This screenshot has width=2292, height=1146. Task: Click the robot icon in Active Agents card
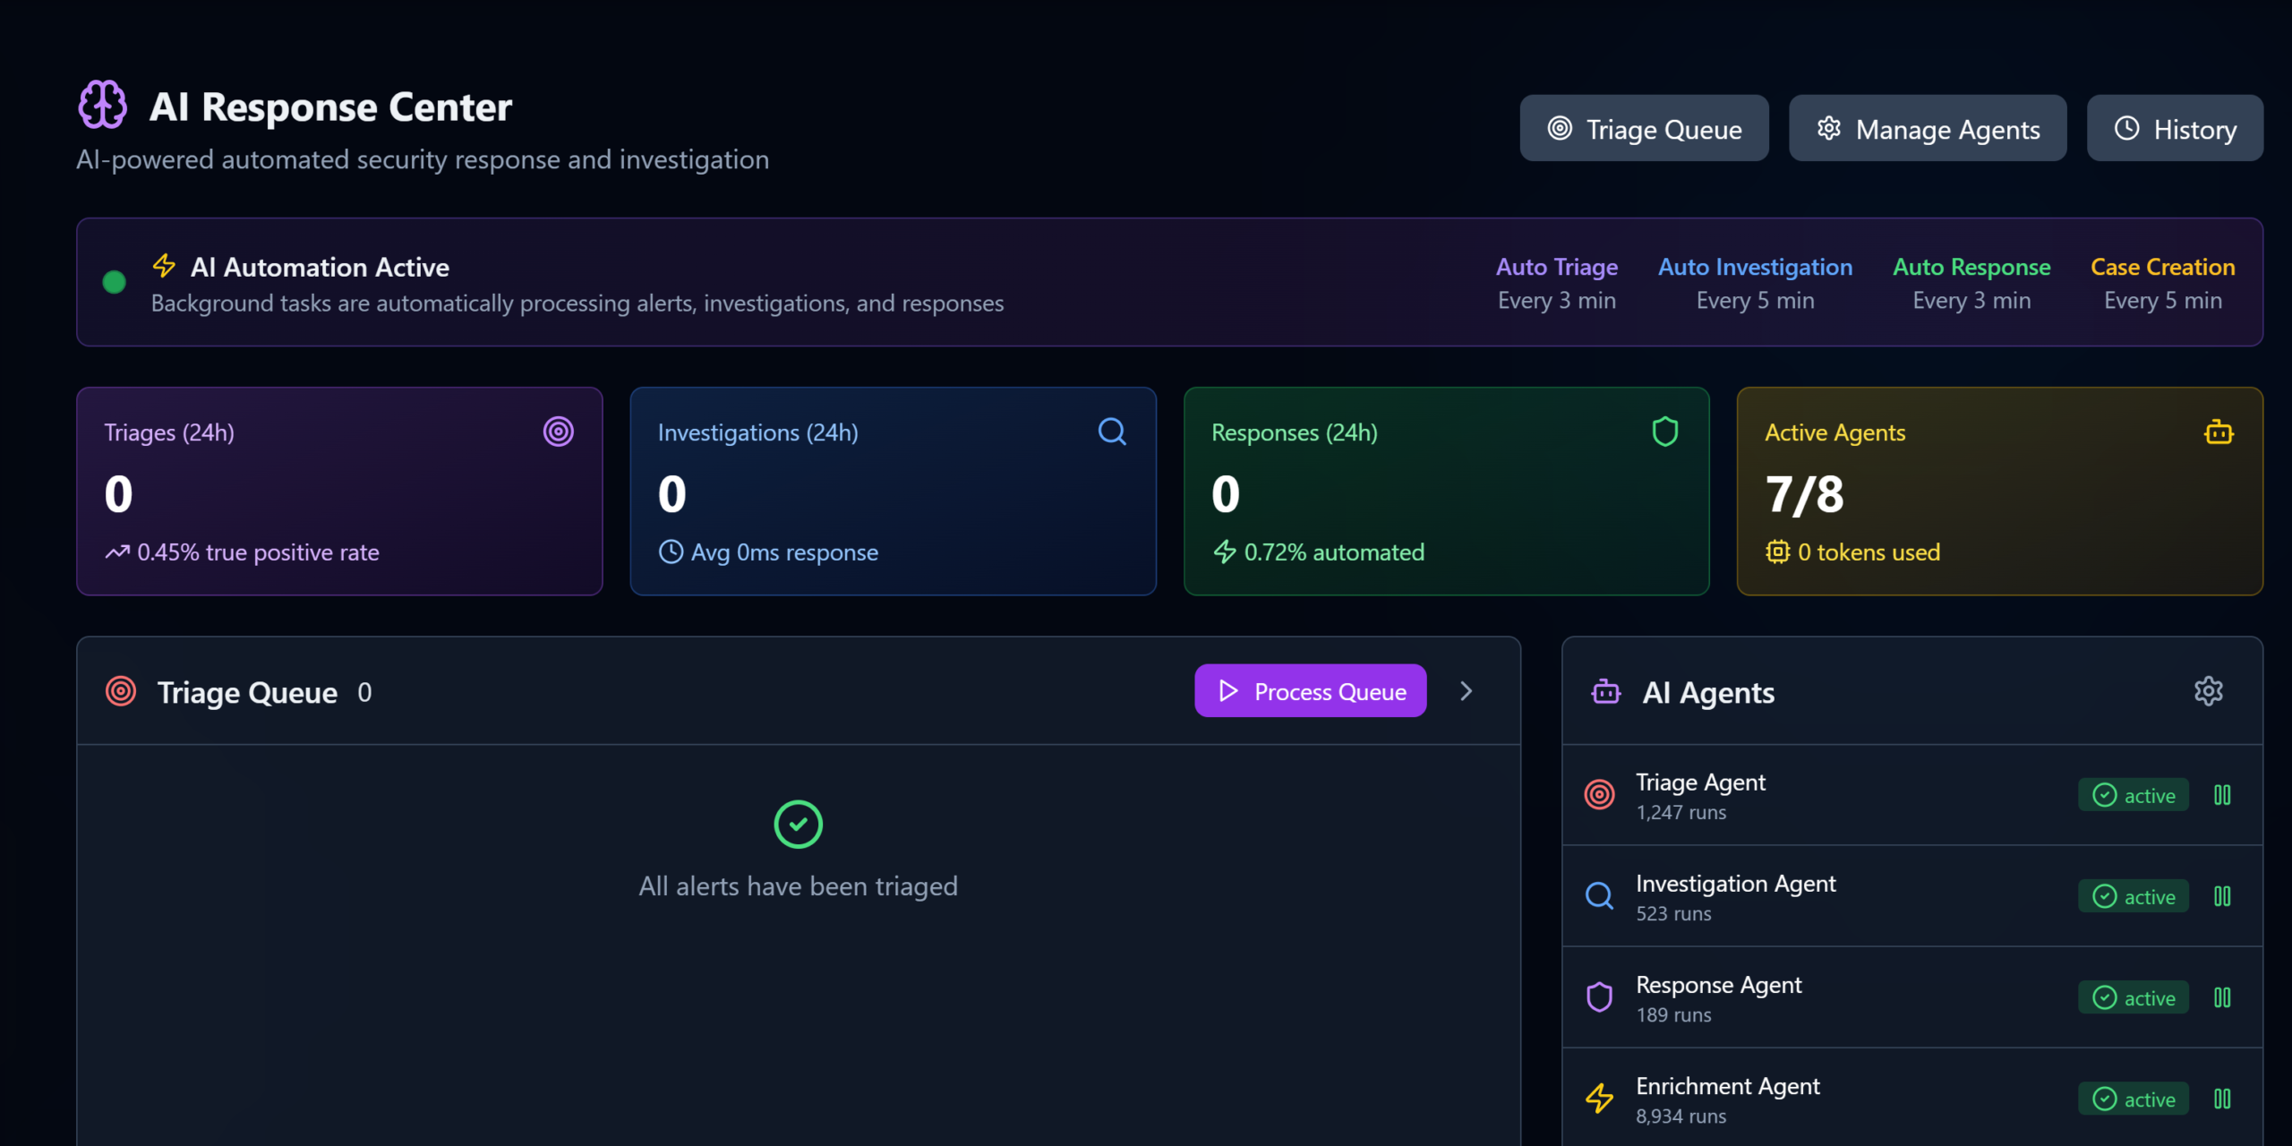tap(2218, 432)
